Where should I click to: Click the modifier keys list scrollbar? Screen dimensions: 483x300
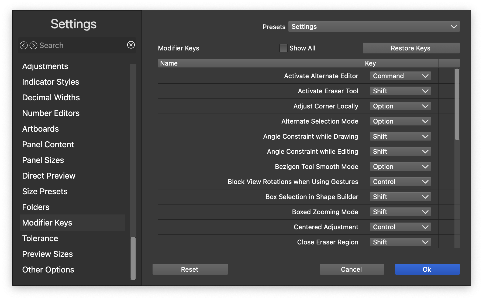pos(457,104)
